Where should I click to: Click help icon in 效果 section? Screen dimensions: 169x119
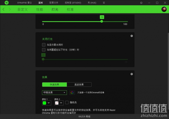point(132,74)
